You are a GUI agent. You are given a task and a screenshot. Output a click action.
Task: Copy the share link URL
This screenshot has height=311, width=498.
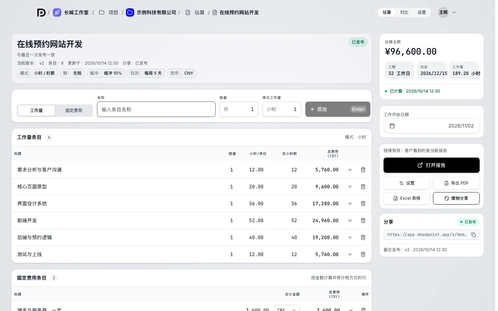coord(473,235)
